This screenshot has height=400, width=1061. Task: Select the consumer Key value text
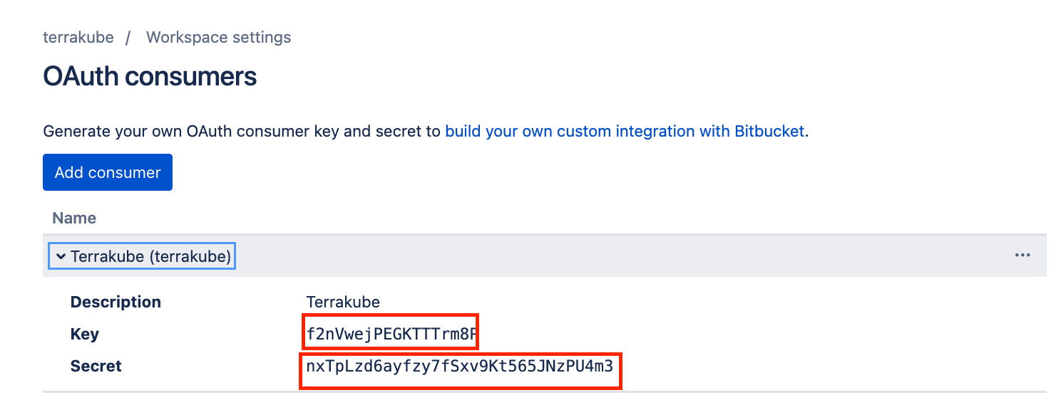[391, 334]
